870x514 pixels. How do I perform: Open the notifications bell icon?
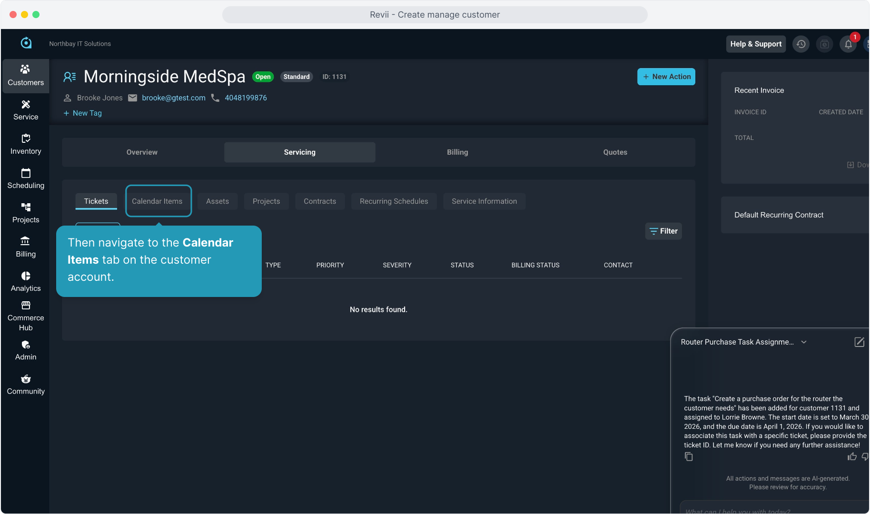point(848,44)
